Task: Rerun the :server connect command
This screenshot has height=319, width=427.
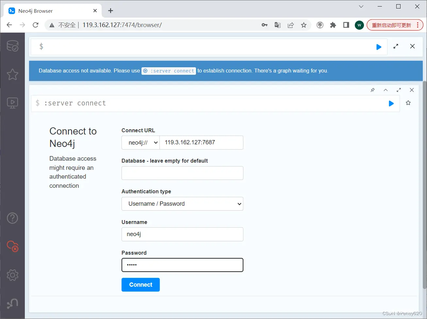Action: point(391,104)
